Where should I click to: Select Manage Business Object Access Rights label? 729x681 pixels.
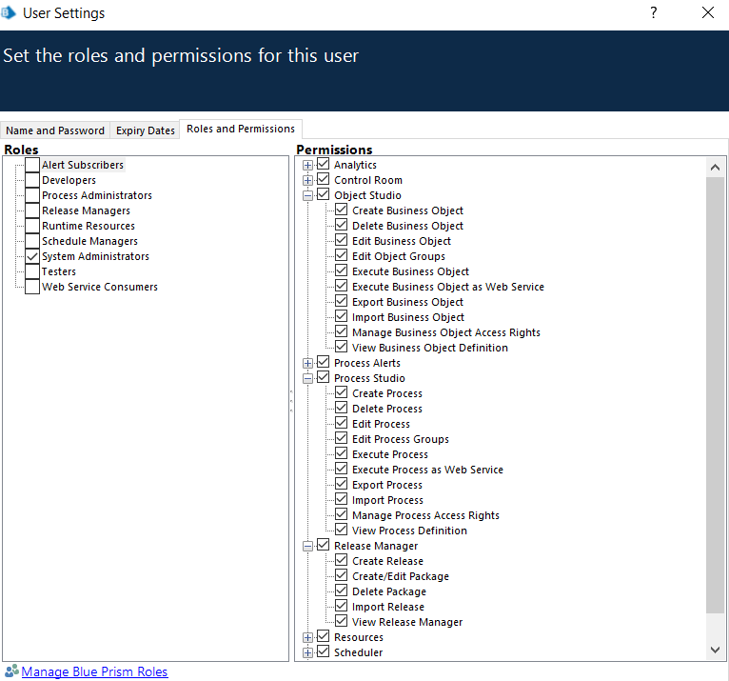445,332
